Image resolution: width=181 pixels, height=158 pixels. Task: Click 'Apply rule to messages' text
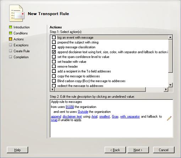[66, 102]
